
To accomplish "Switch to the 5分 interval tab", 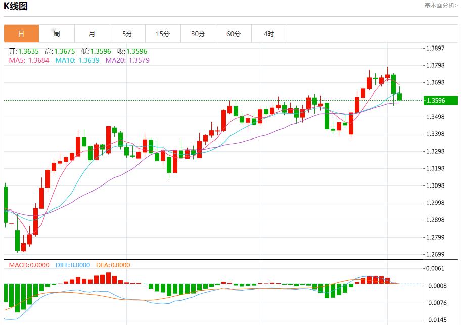I will pyautogui.click(x=127, y=34).
